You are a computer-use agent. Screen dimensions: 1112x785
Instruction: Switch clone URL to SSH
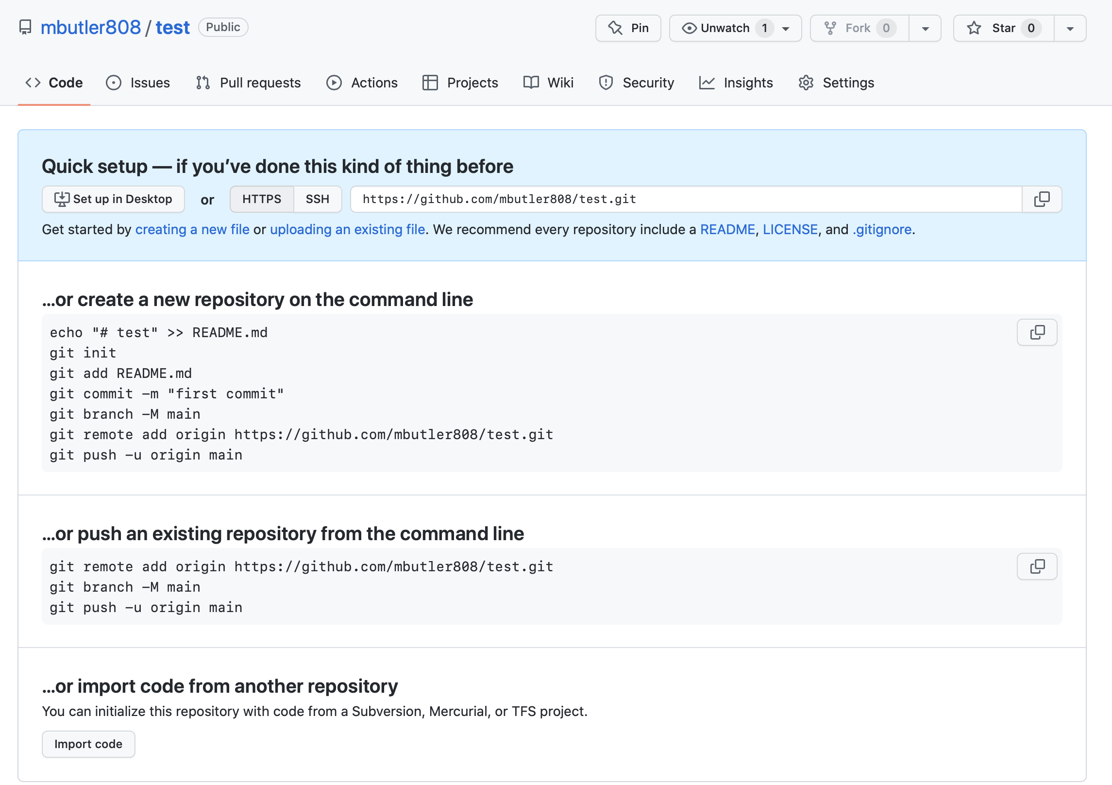pos(318,199)
